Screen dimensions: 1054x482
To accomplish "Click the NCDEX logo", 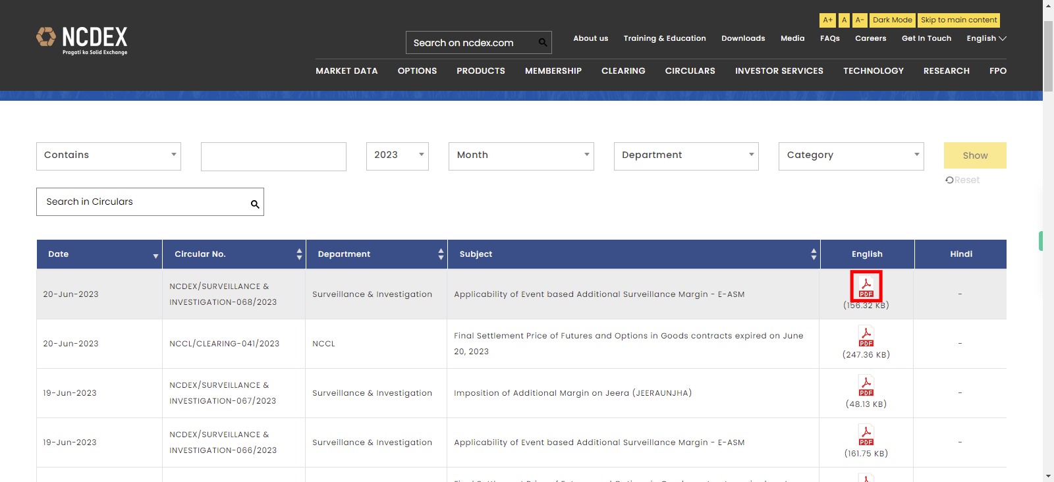I will pos(82,41).
